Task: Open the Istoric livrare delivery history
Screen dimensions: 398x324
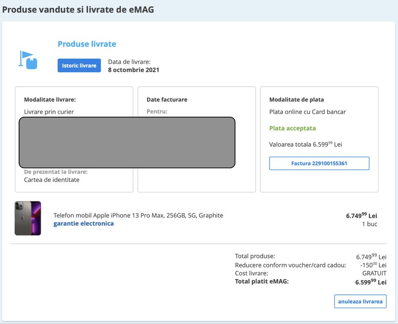Action: (x=79, y=66)
